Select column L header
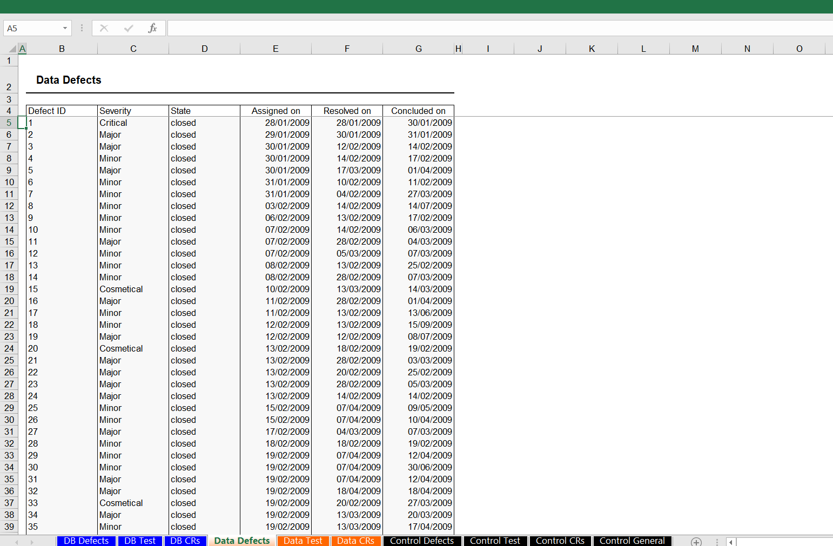The width and height of the screenshot is (833, 546). (643, 49)
